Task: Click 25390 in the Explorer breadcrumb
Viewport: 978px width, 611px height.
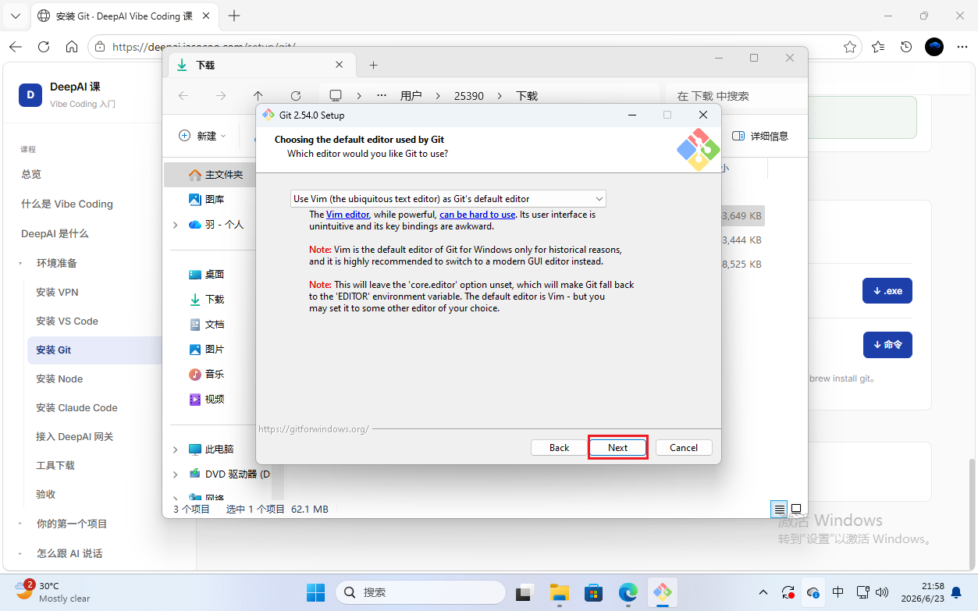Action: pos(469,96)
